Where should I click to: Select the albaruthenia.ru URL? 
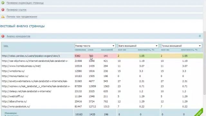tap(14, 101)
